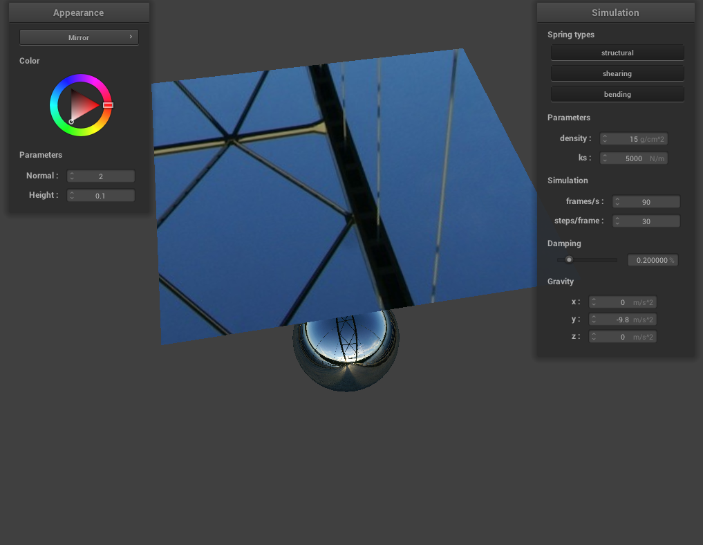Click the ks stepper arrows
Viewport: 703px width, 545px height.
coord(605,158)
